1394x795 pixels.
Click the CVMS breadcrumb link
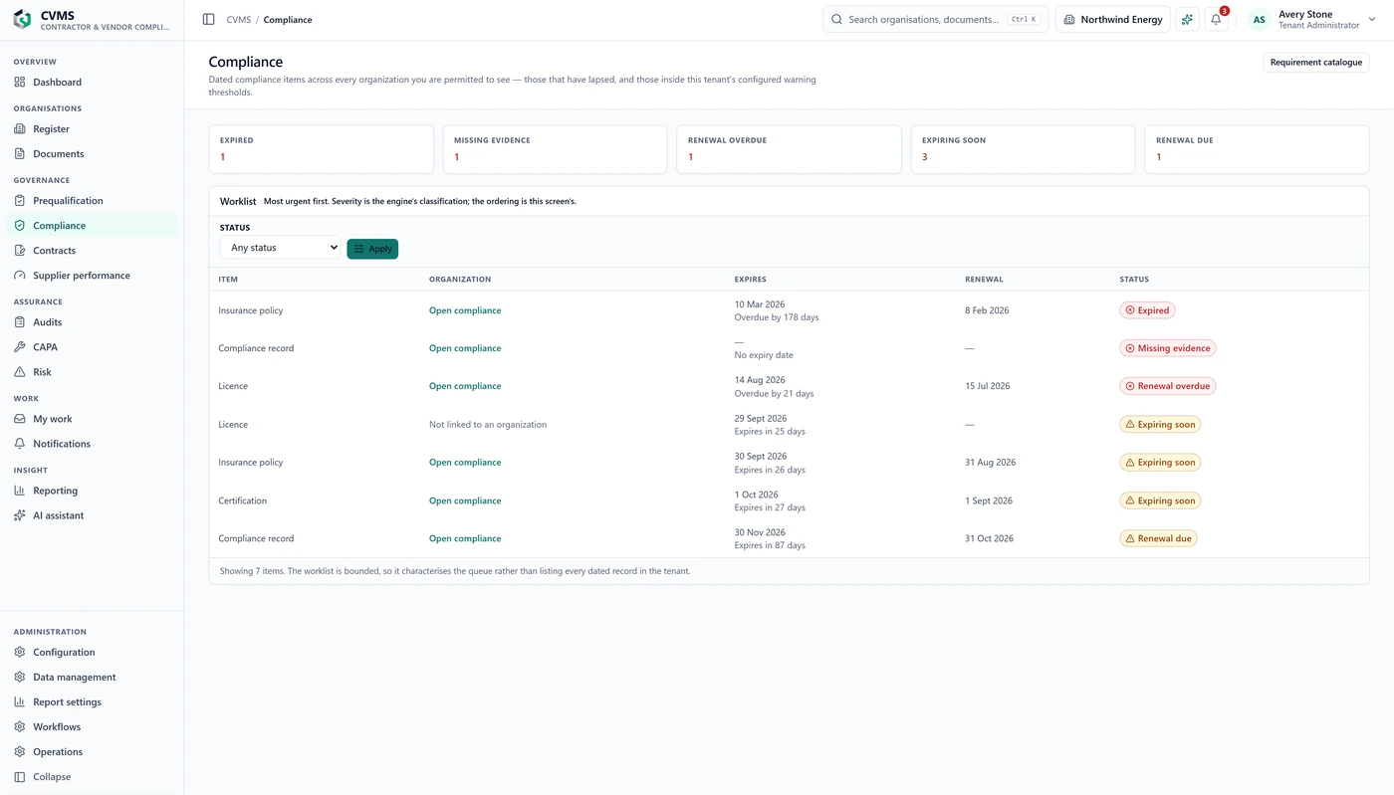click(238, 20)
